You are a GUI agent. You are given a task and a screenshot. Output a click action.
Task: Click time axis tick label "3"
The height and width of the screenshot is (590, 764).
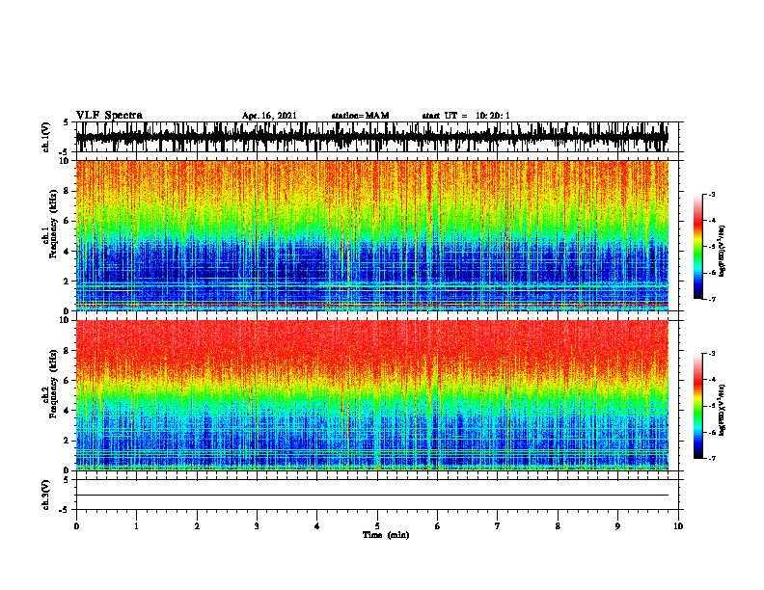coord(258,526)
